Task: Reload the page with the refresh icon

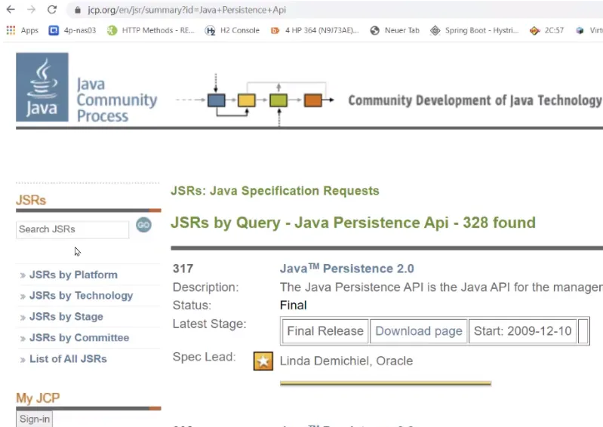Action: 52,10
